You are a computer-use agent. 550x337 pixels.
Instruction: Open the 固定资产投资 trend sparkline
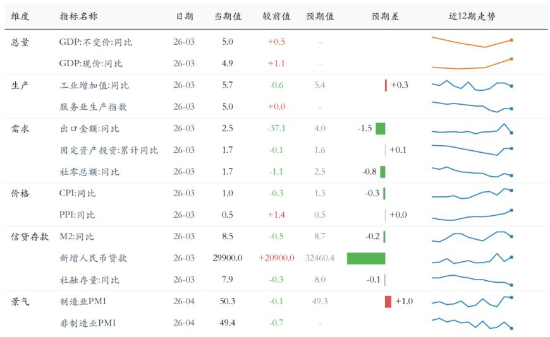[x=472, y=150]
